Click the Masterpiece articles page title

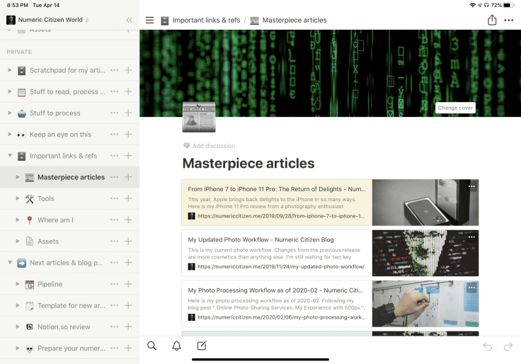[248, 163]
